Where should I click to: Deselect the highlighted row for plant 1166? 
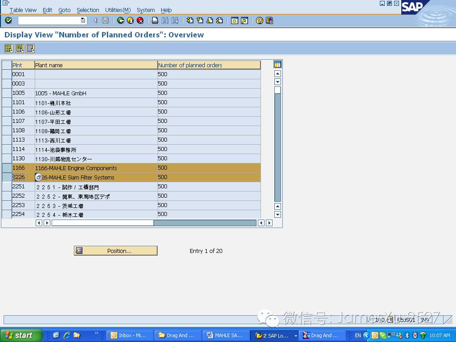click(x=7, y=168)
